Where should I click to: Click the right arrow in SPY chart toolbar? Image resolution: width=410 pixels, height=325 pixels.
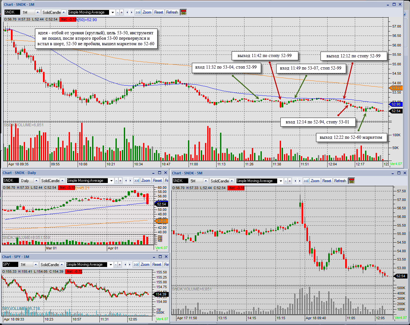pyautogui.click(x=130, y=264)
